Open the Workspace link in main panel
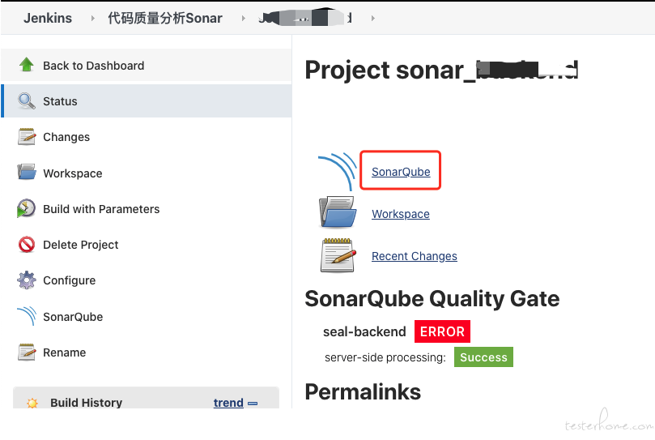Screen dimensions: 655x440 tap(400, 214)
